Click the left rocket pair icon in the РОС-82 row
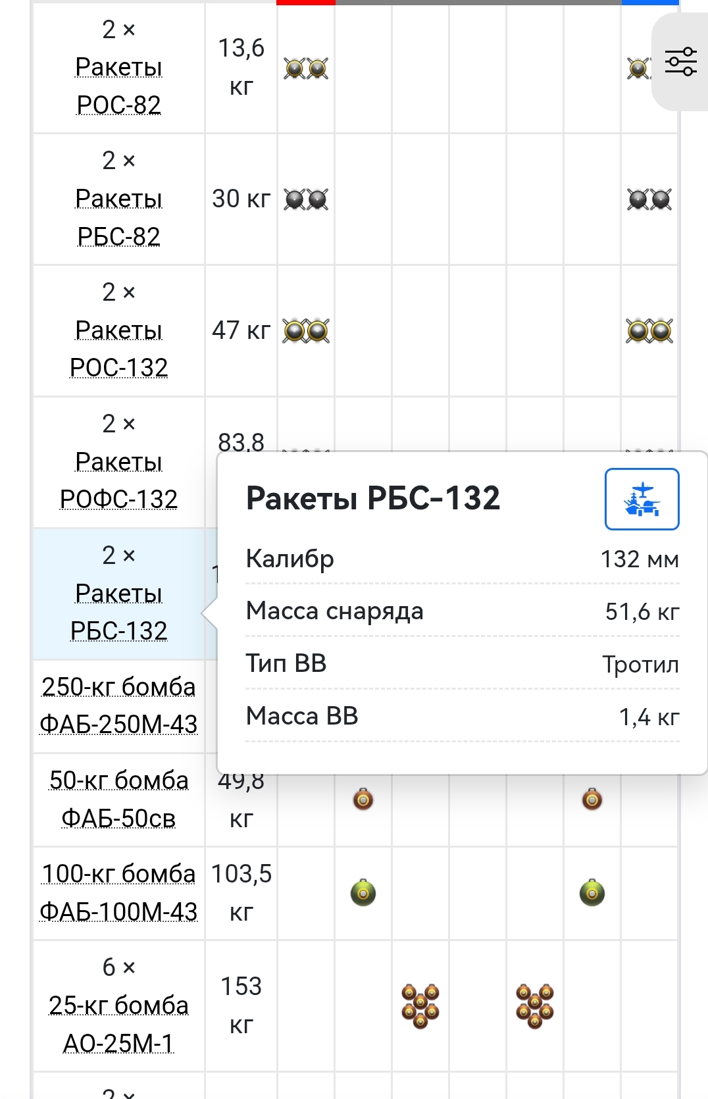The width and height of the screenshot is (708, 1099). pos(306,68)
